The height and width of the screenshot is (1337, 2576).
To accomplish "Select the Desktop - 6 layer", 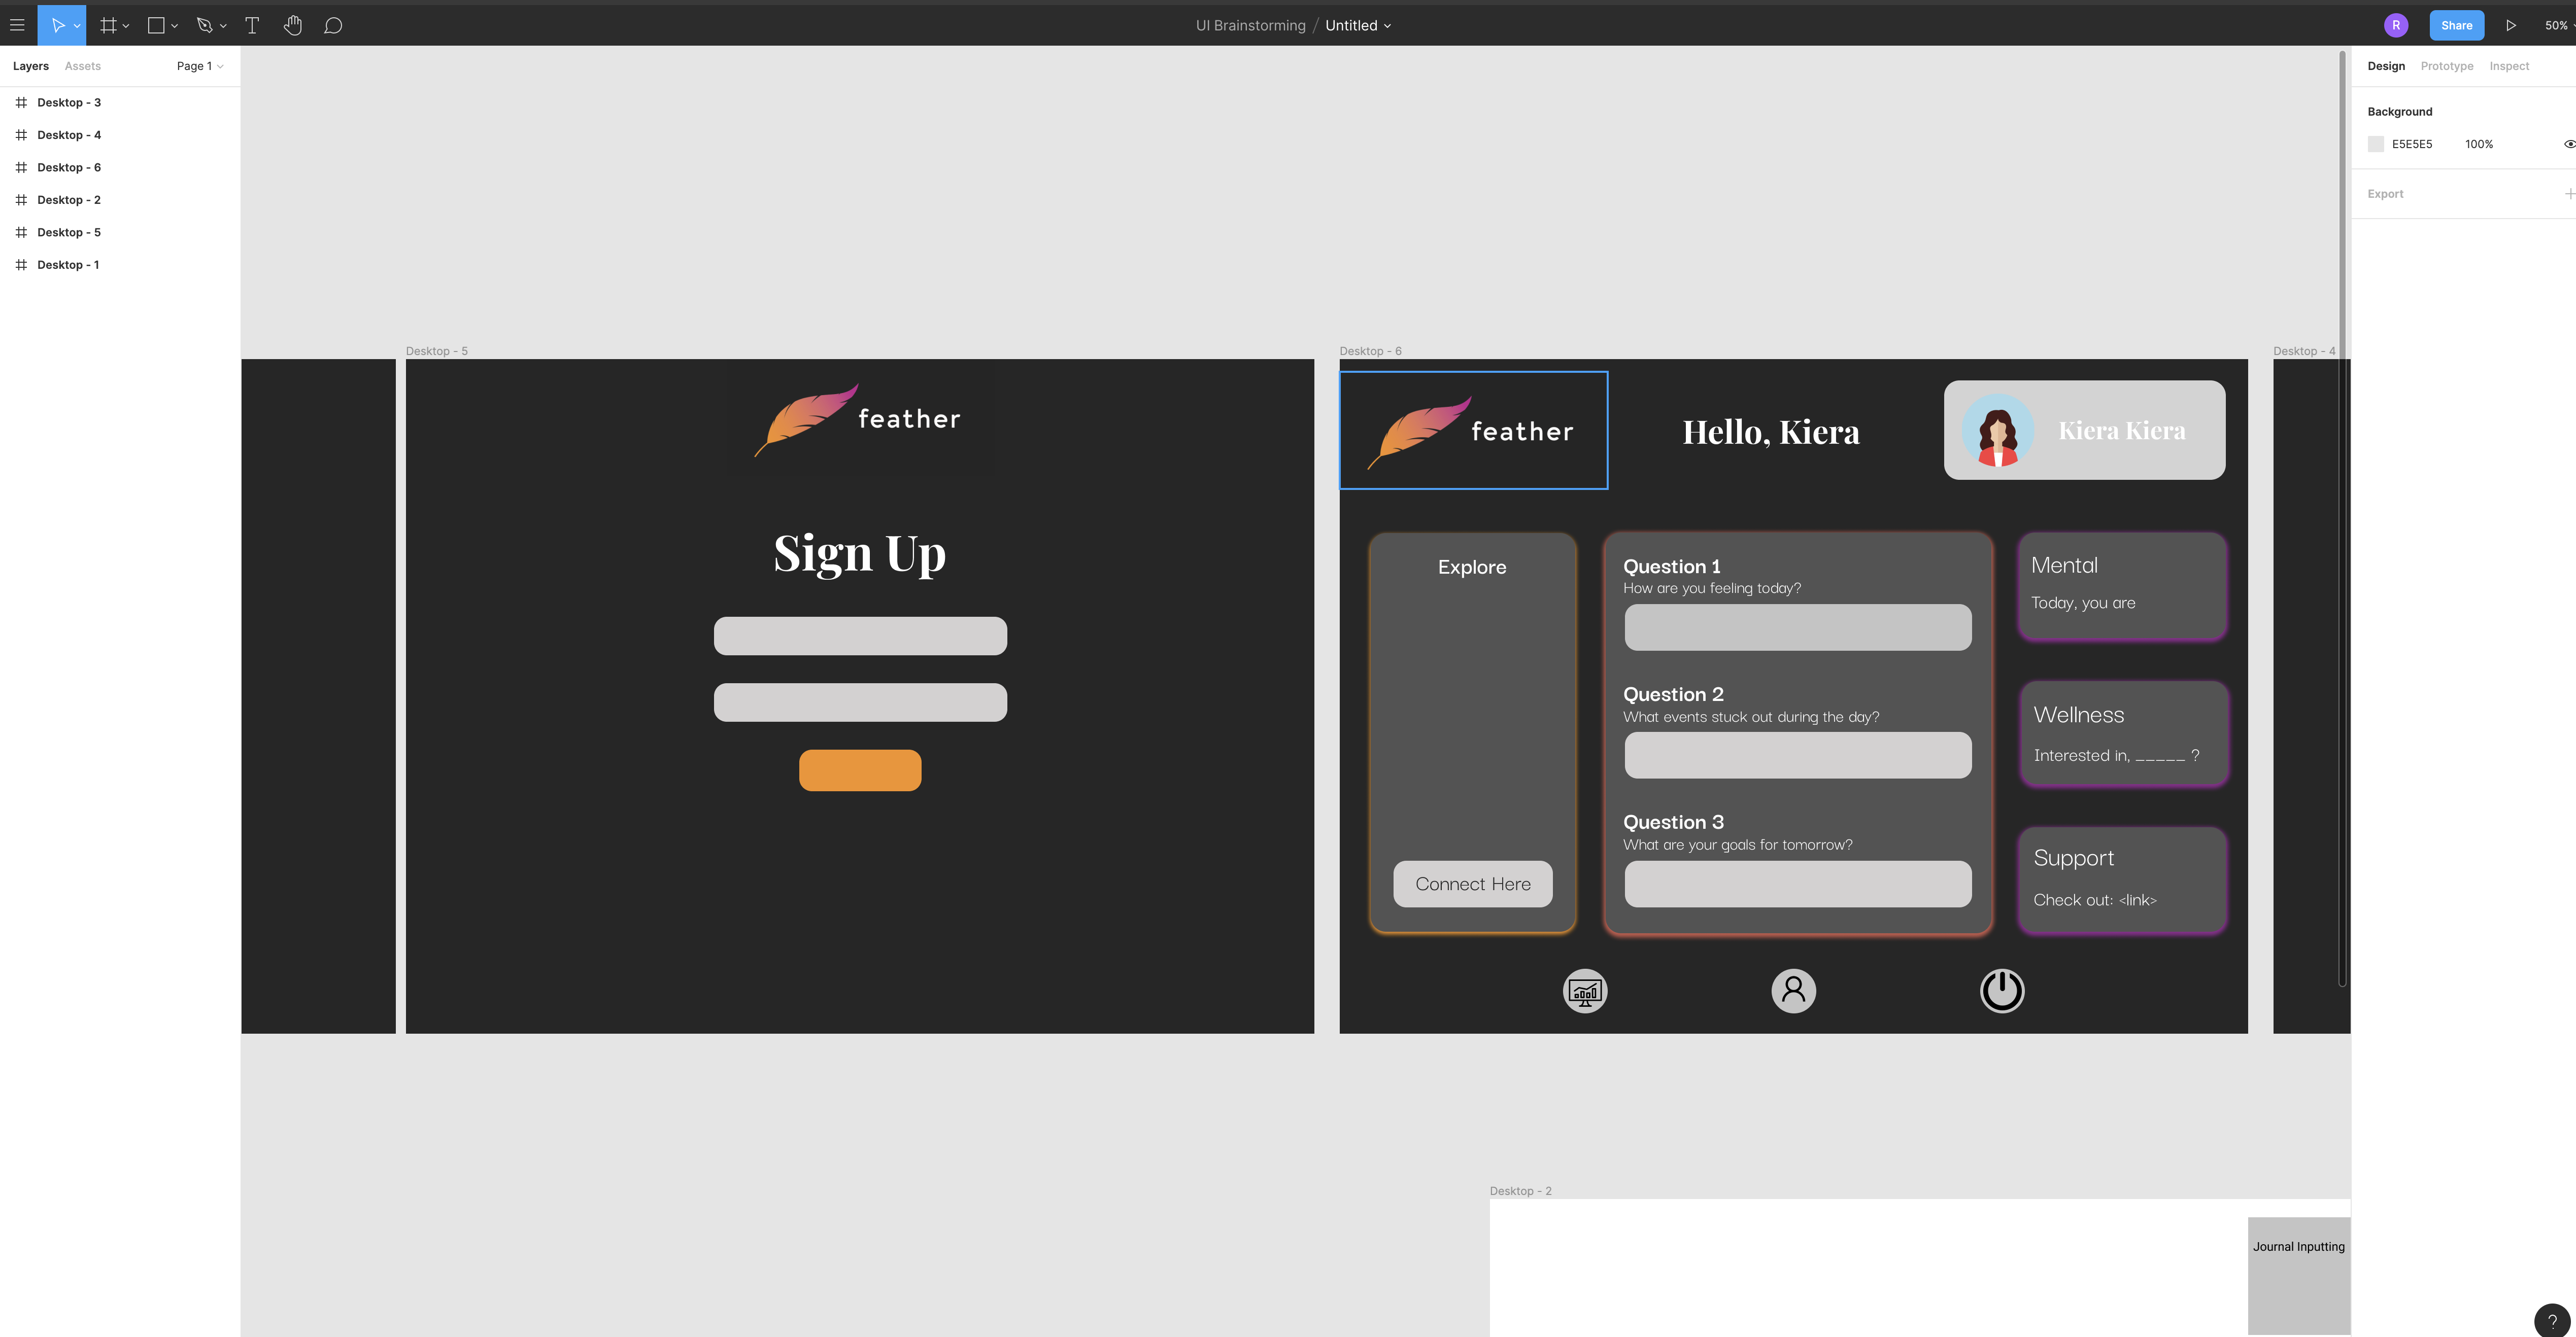I will pyautogui.click(x=68, y=167).
